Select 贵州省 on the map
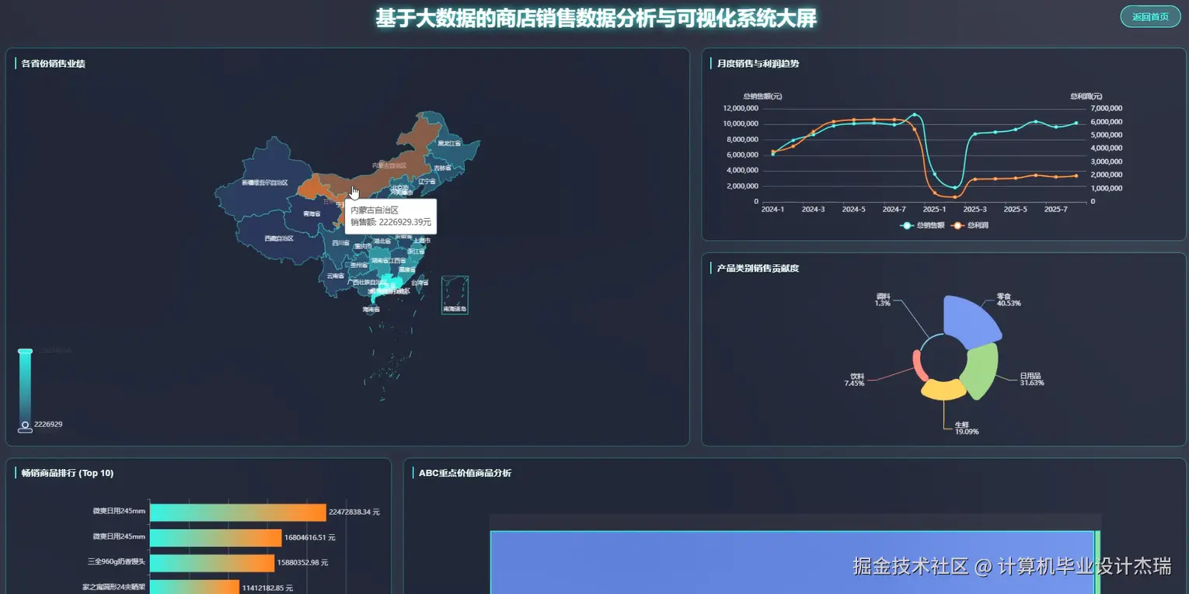This screenshot has width=1189, height=594. tap(358, 265)
